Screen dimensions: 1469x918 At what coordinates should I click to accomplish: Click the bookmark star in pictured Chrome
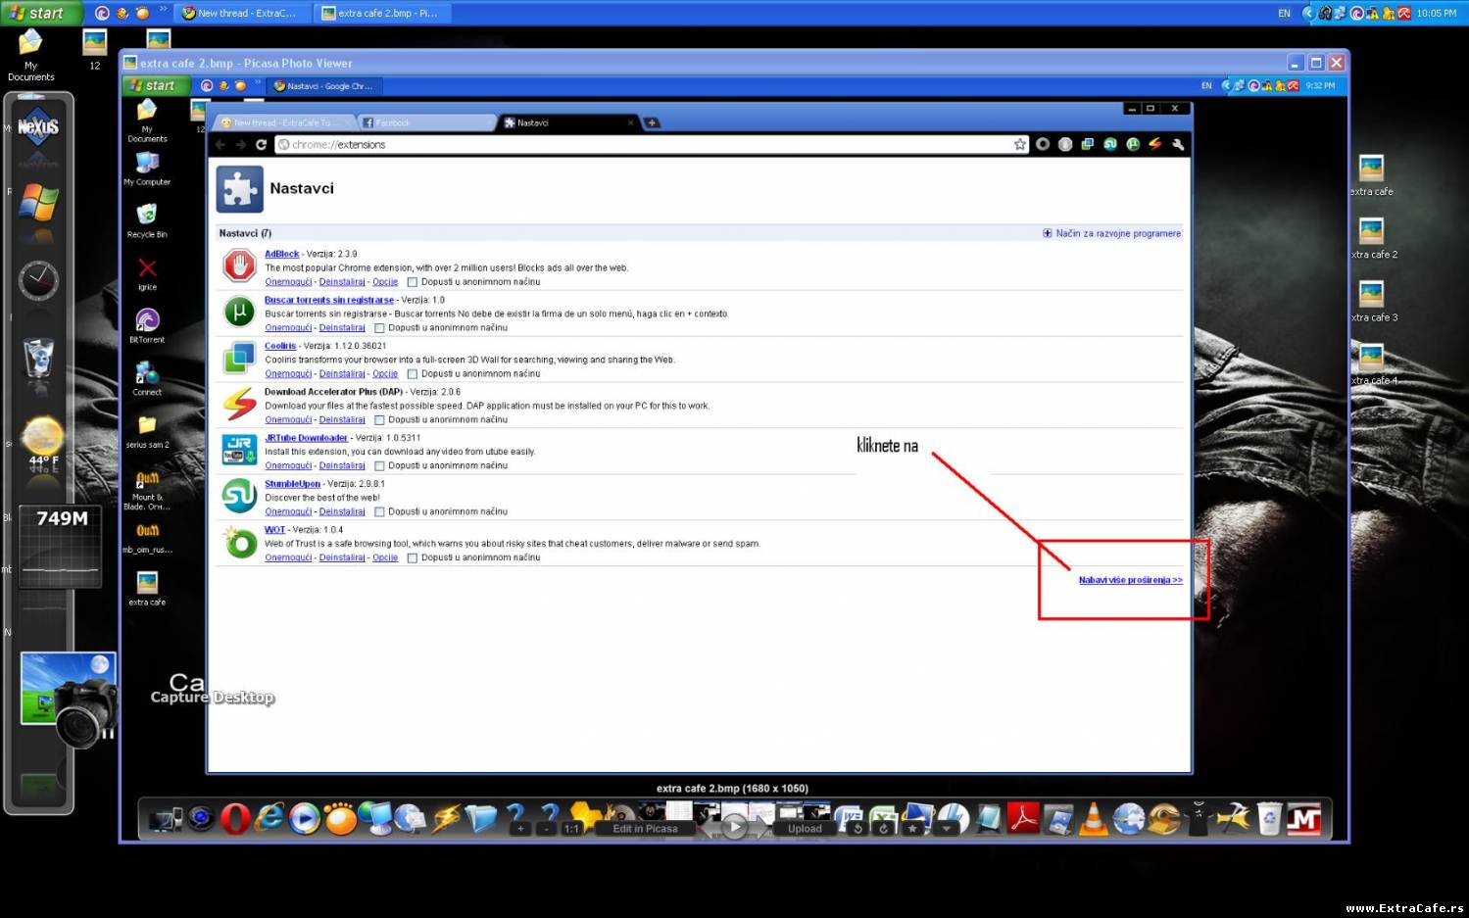tap(1019, 145)
